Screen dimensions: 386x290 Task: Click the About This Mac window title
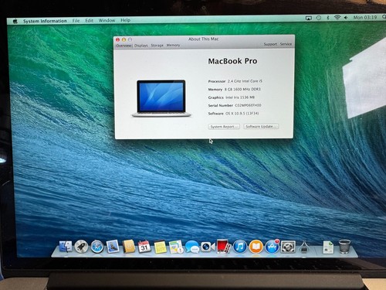coord(204,39)
